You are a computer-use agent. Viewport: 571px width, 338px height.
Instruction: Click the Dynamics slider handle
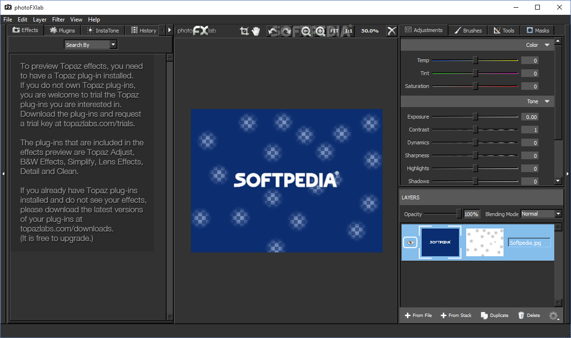click(475, 142)
